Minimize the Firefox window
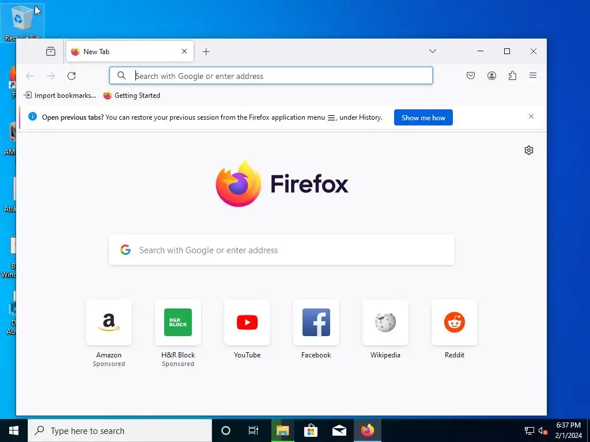 pyautogui.click(x=480, y=51)
